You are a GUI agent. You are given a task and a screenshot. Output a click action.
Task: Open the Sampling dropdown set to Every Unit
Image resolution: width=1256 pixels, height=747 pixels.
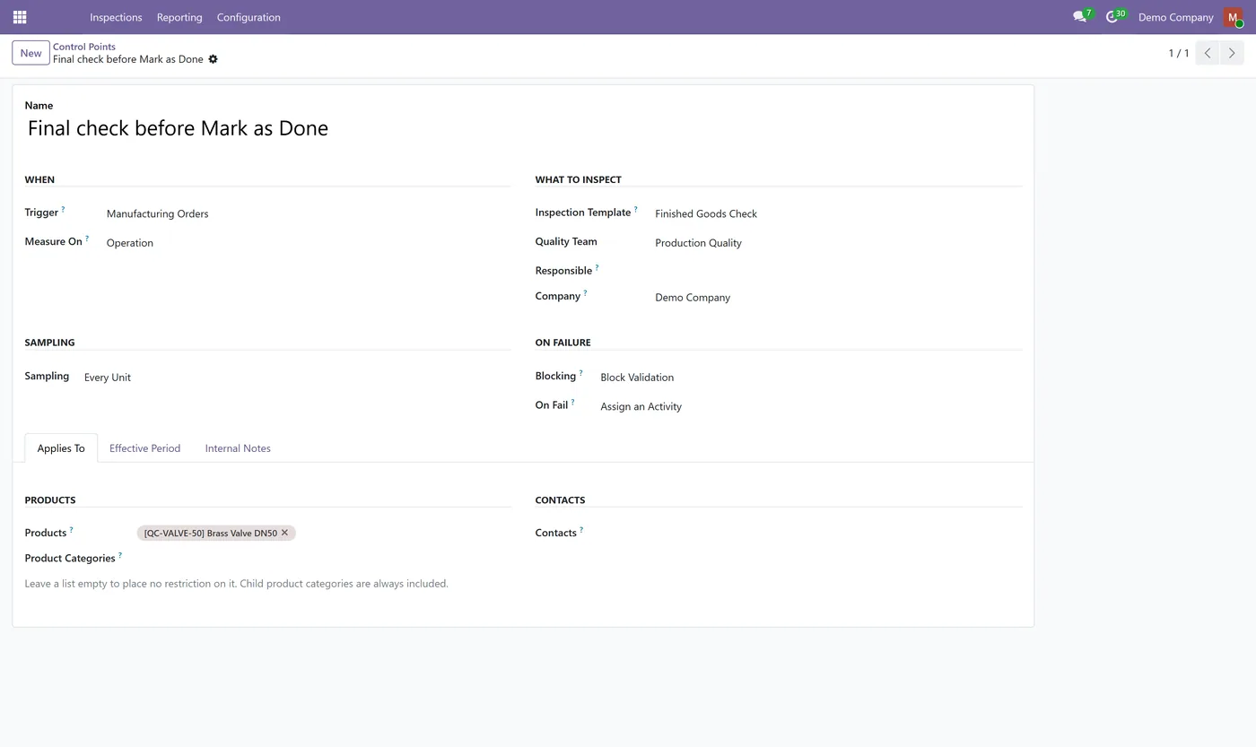(297, 378)
